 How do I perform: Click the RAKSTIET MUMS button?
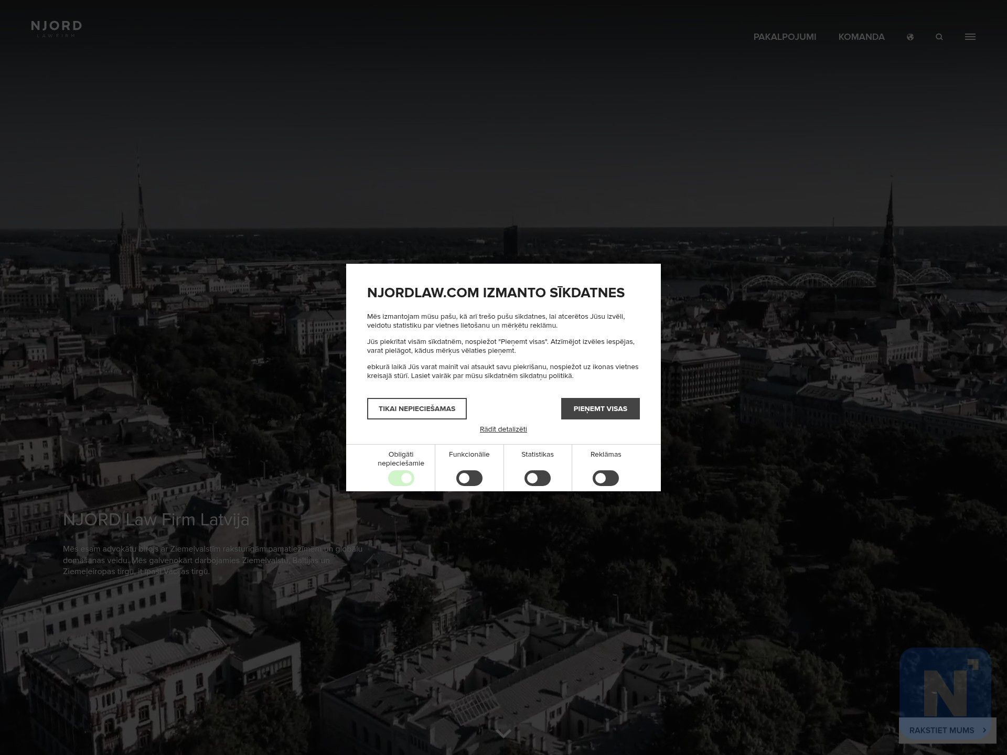[x=948, y=730]
